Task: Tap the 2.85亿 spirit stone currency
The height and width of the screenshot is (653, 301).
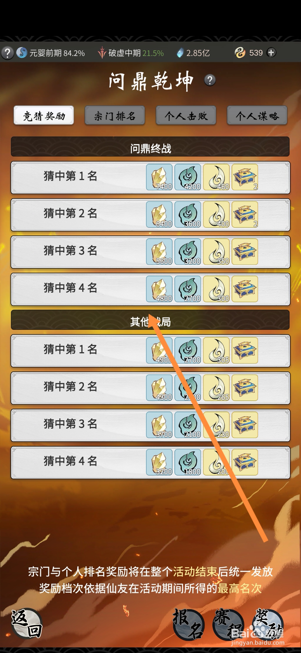Action: [193, 53]
